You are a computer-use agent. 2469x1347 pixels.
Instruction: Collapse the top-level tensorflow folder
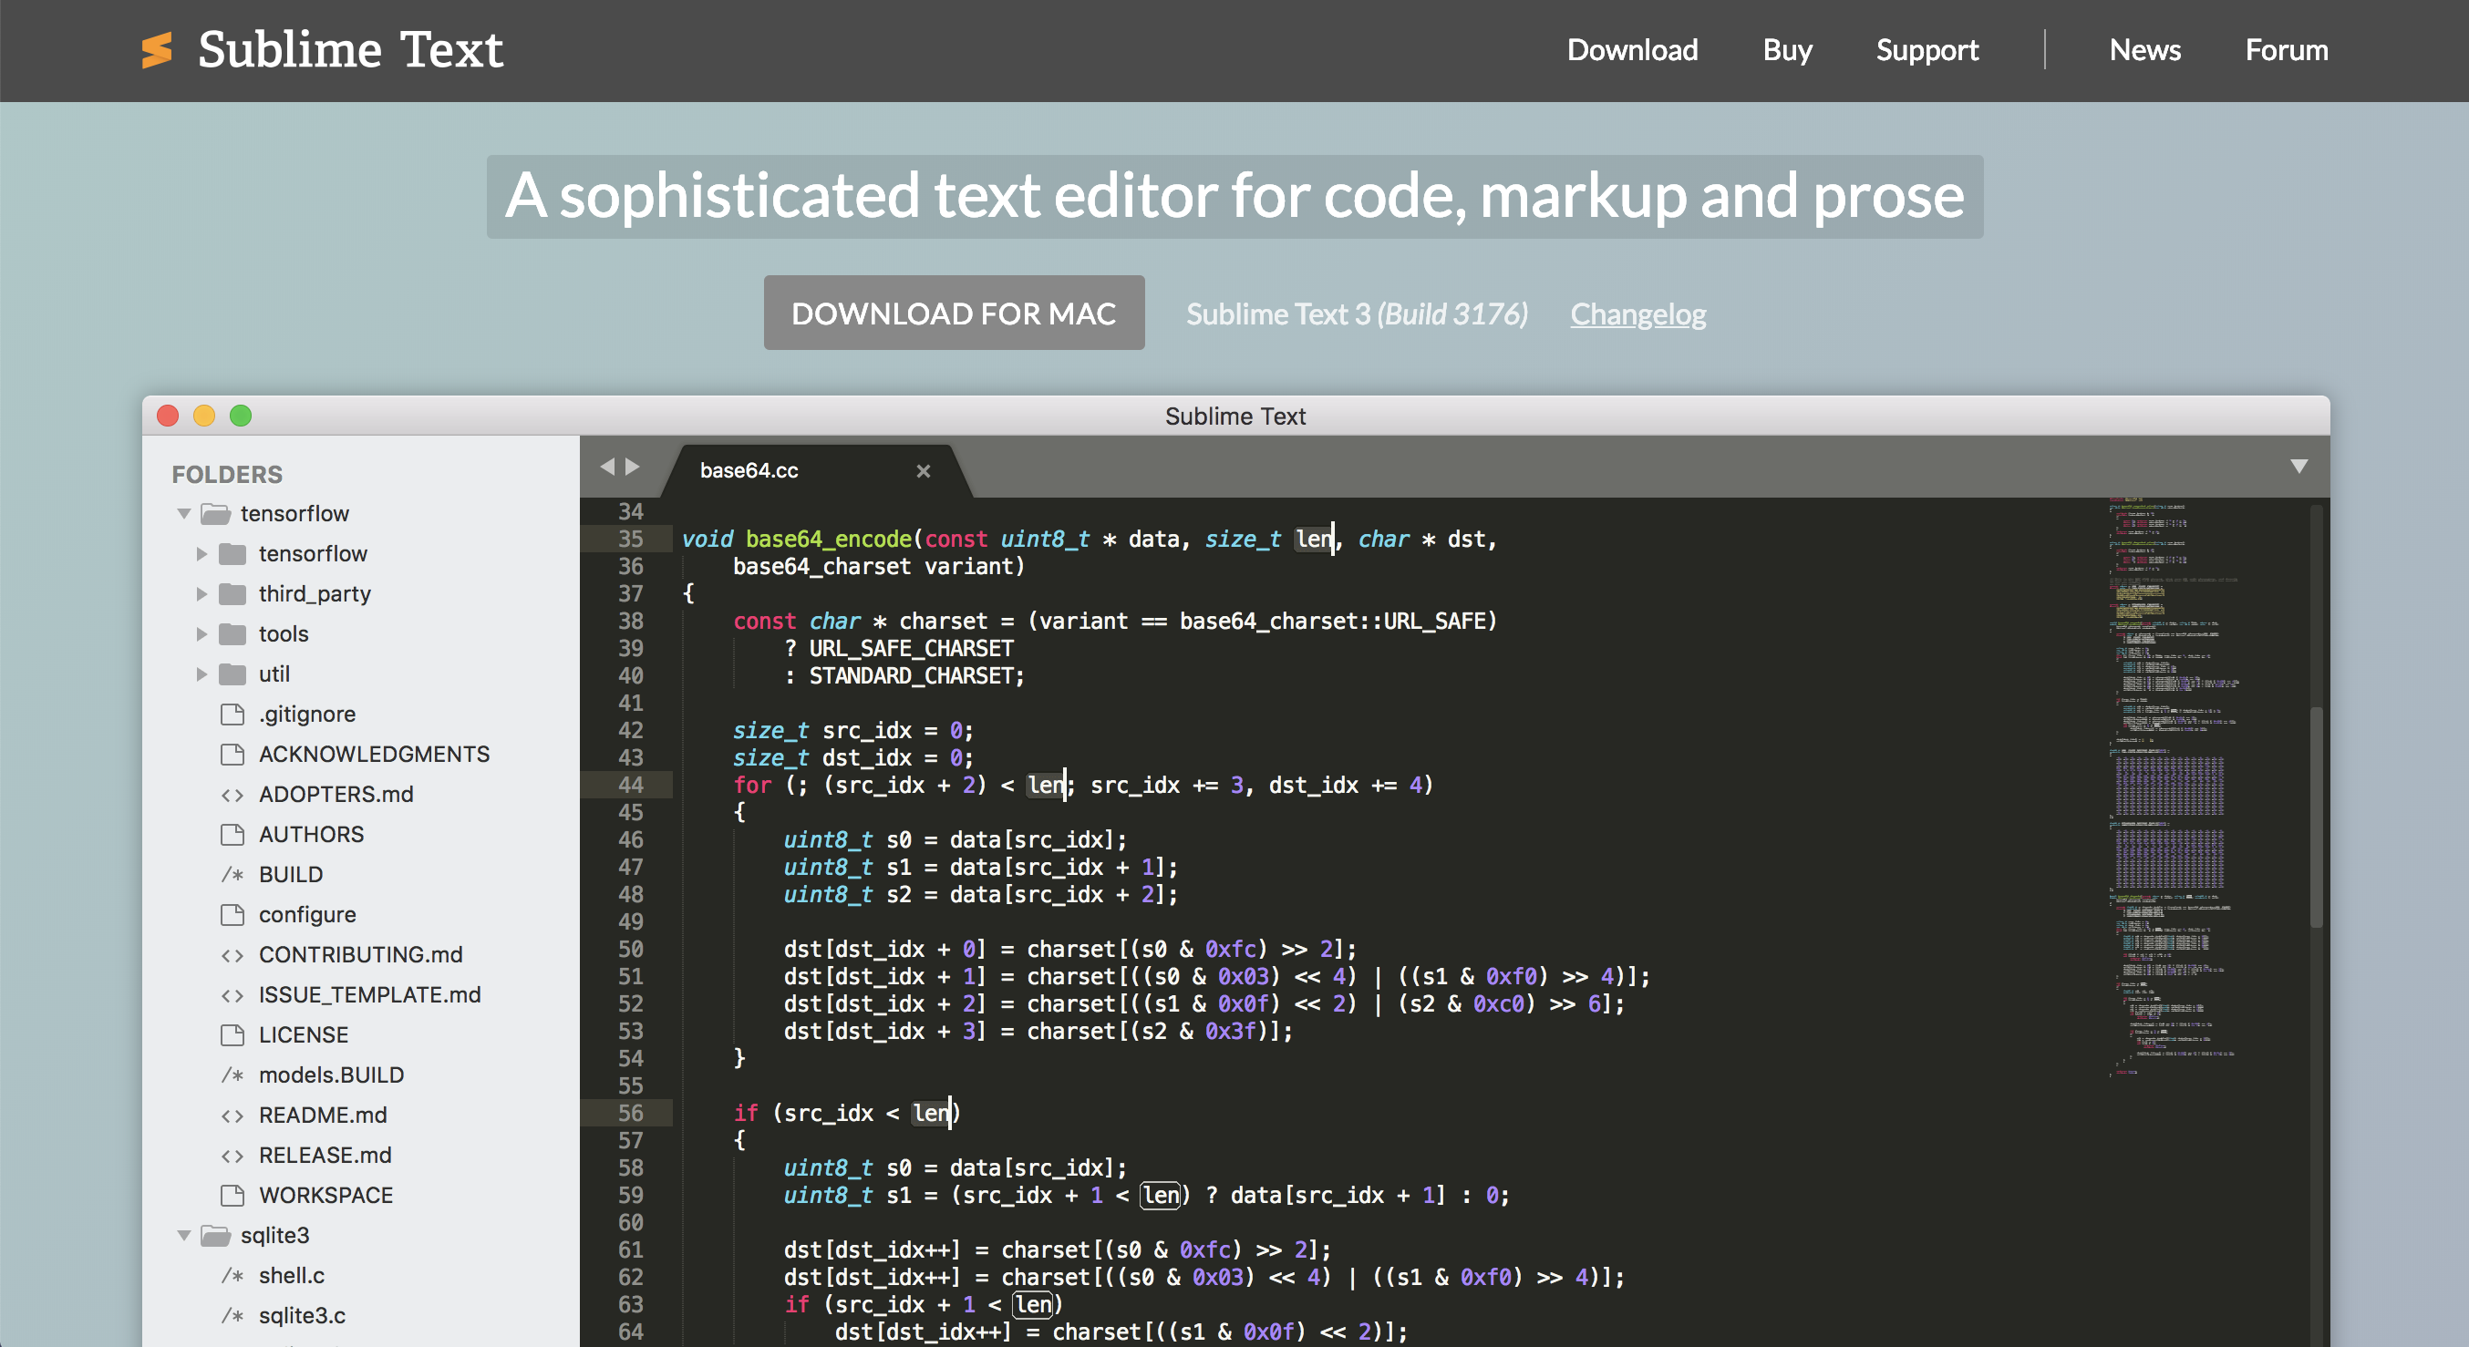(184, 514)
